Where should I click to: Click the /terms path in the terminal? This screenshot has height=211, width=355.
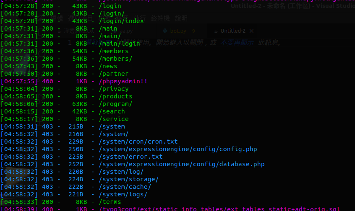point(110,202)
